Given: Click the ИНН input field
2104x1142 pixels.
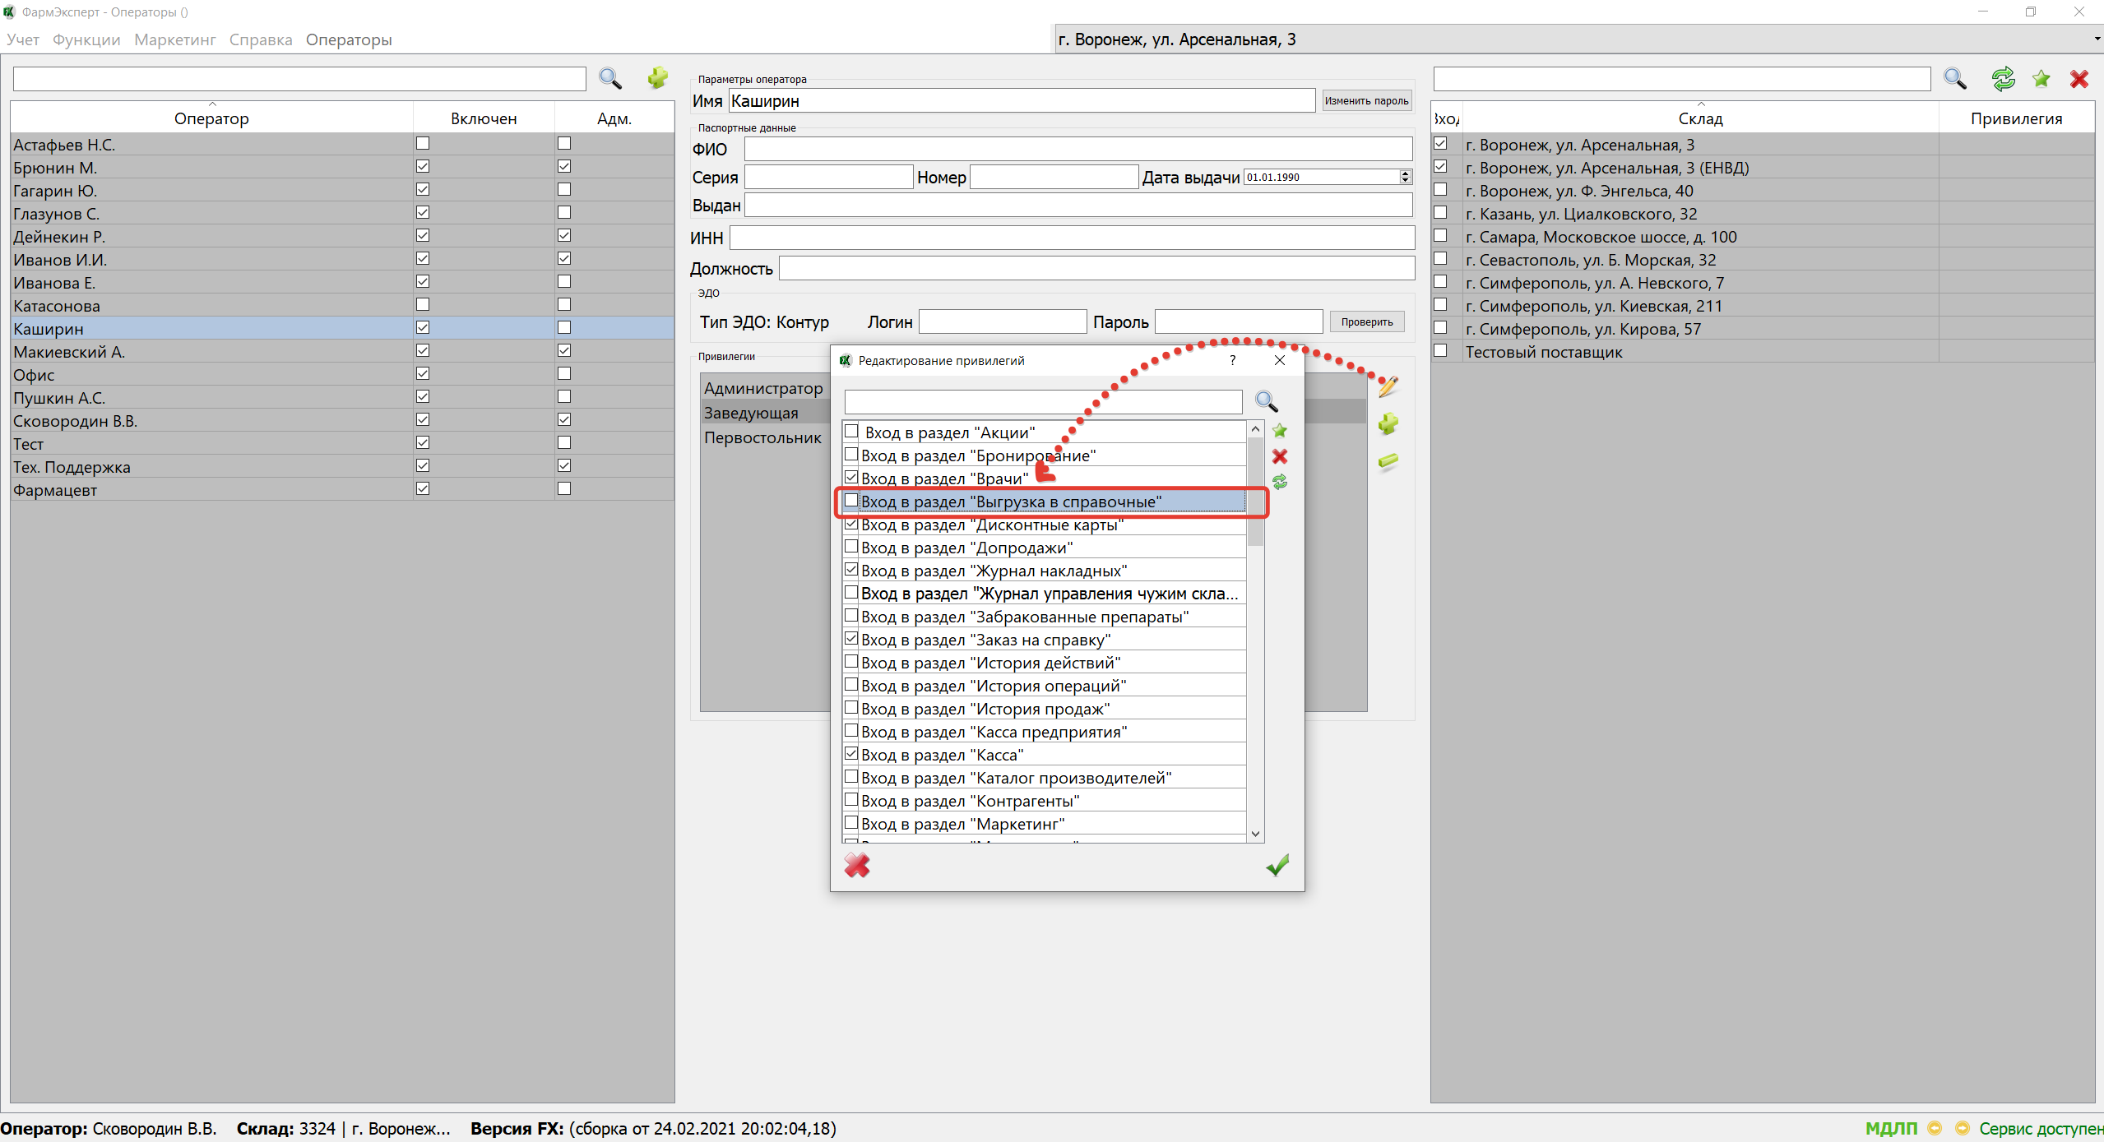Looking at the screenshot, I should pyautogui.click(x=1071, y=238).
